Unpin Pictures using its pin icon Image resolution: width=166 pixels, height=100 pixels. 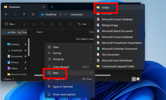coord(25,62)
